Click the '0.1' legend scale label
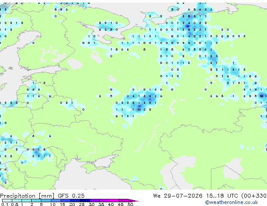 click(5, 204)
